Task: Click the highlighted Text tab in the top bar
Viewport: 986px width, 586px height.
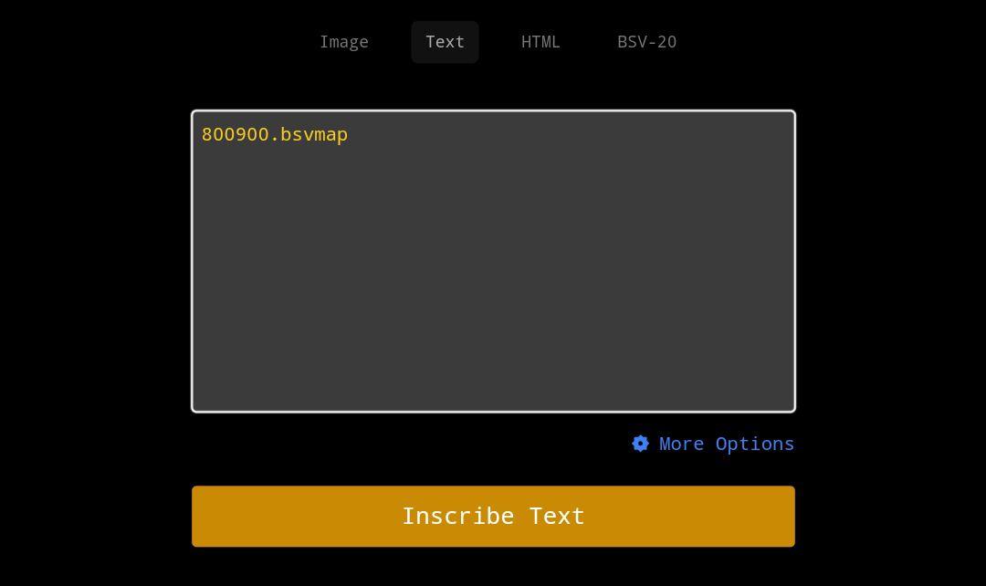Action: [445, 42]
